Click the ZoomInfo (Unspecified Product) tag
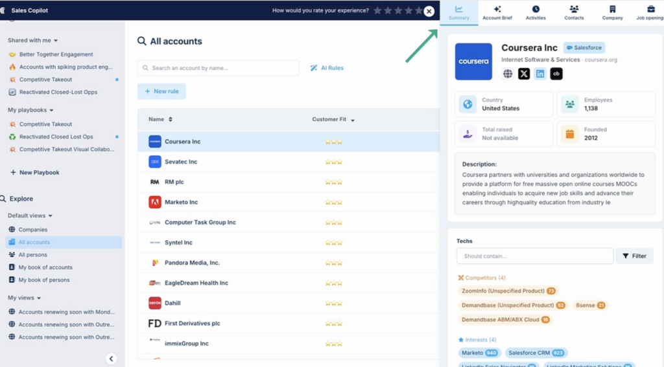Viewport: 664px width, 367px height. 508,291
